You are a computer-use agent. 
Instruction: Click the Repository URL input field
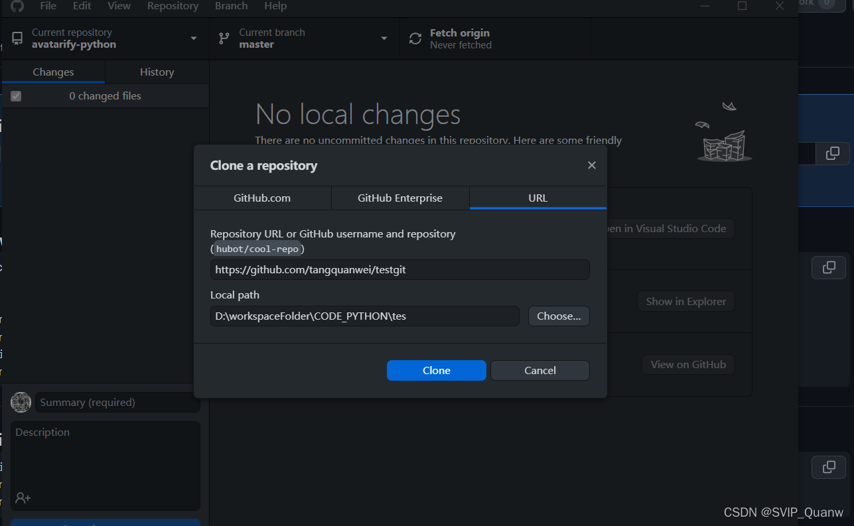400,270
